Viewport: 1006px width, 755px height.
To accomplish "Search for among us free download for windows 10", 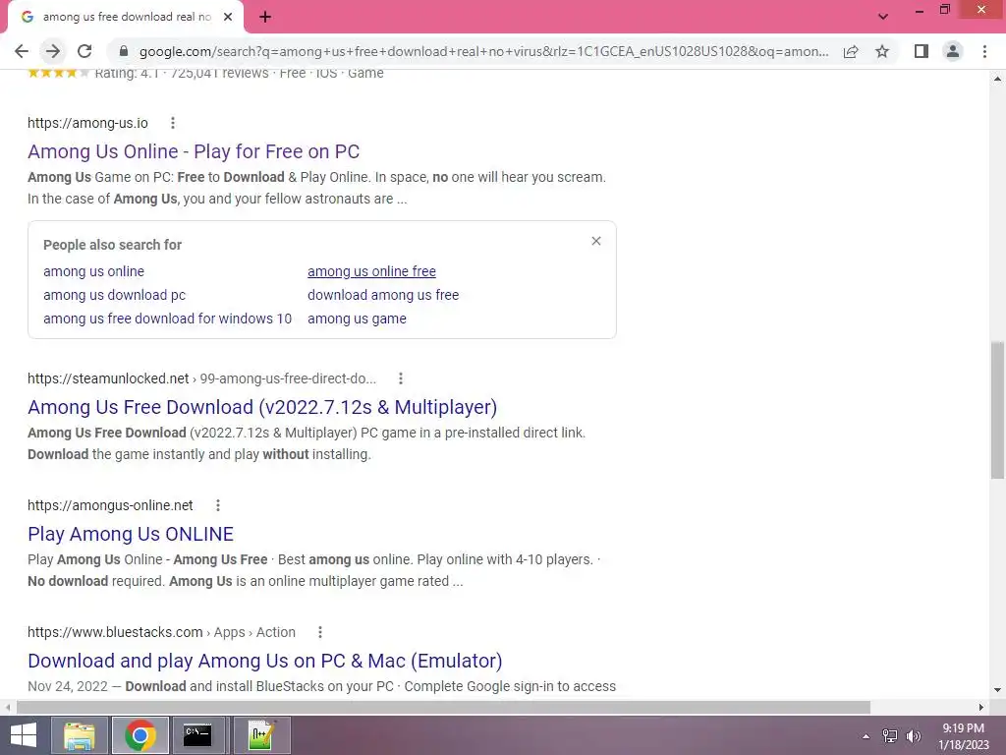I will click(x=167, y=319).
